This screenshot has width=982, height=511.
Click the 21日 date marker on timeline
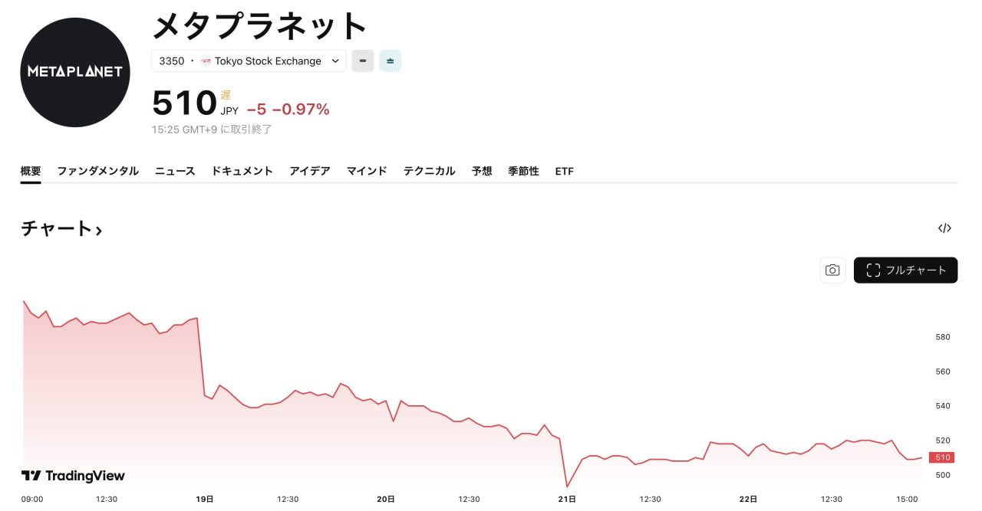click(x=567, y=499)
